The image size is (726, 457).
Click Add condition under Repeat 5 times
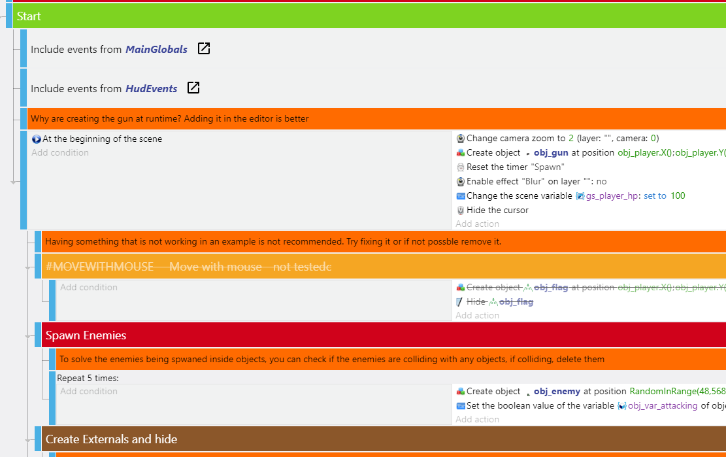coord(88,390)
